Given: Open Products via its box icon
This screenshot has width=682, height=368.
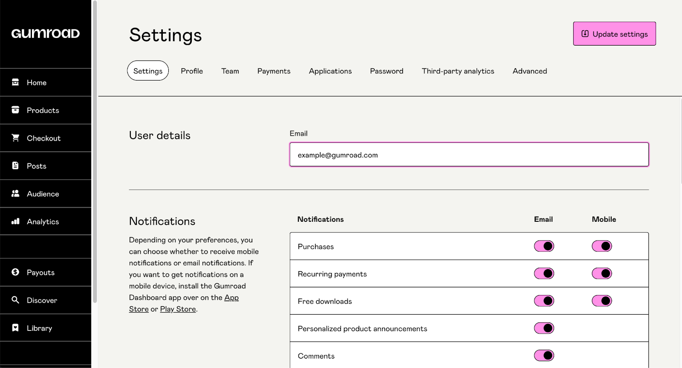Looking at the screenshot, I should coord(15,110).
